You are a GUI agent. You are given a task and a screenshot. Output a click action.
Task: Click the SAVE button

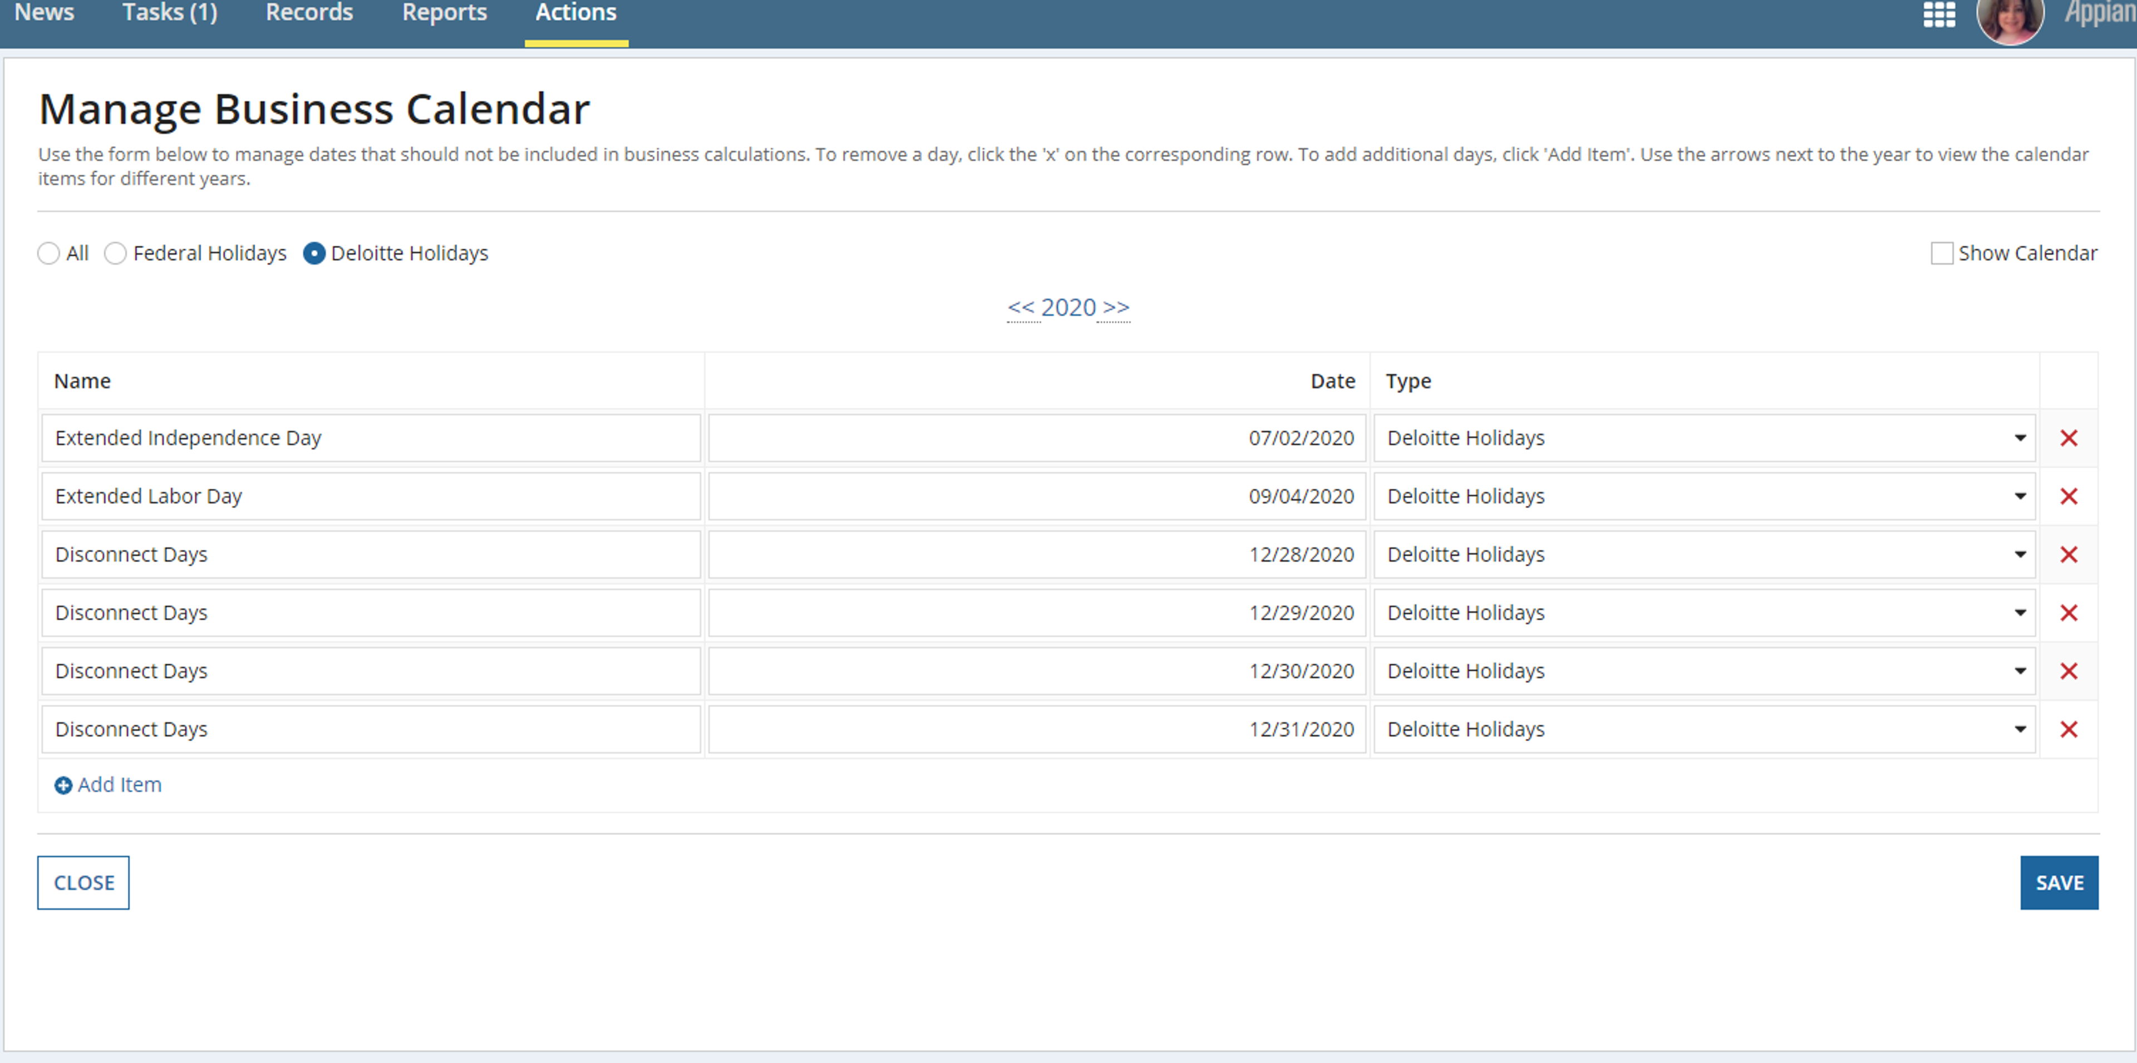click(x=2059, y=882)
